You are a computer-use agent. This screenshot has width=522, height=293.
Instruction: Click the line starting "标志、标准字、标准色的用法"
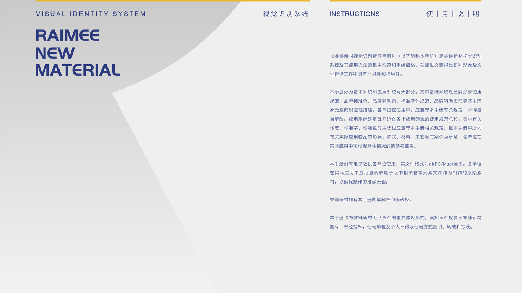pos(405,128)
